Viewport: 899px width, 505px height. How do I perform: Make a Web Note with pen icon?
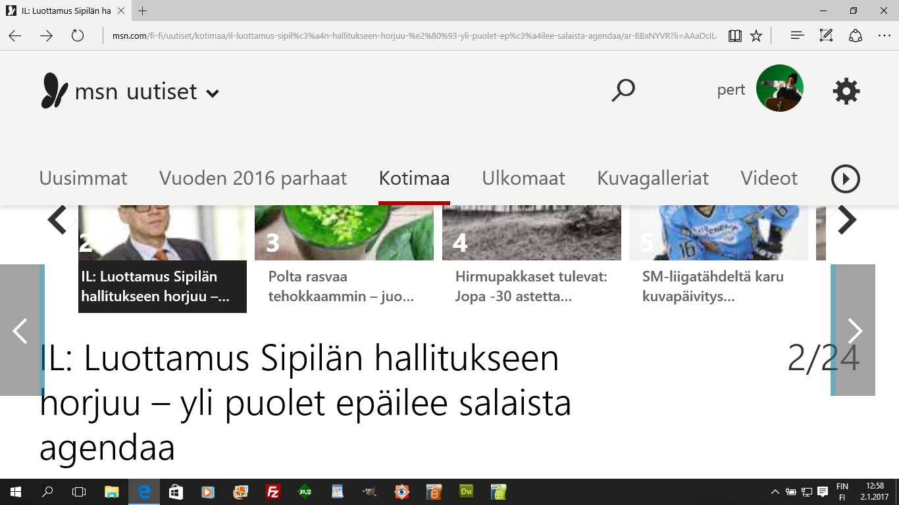(x=827, y=36)
